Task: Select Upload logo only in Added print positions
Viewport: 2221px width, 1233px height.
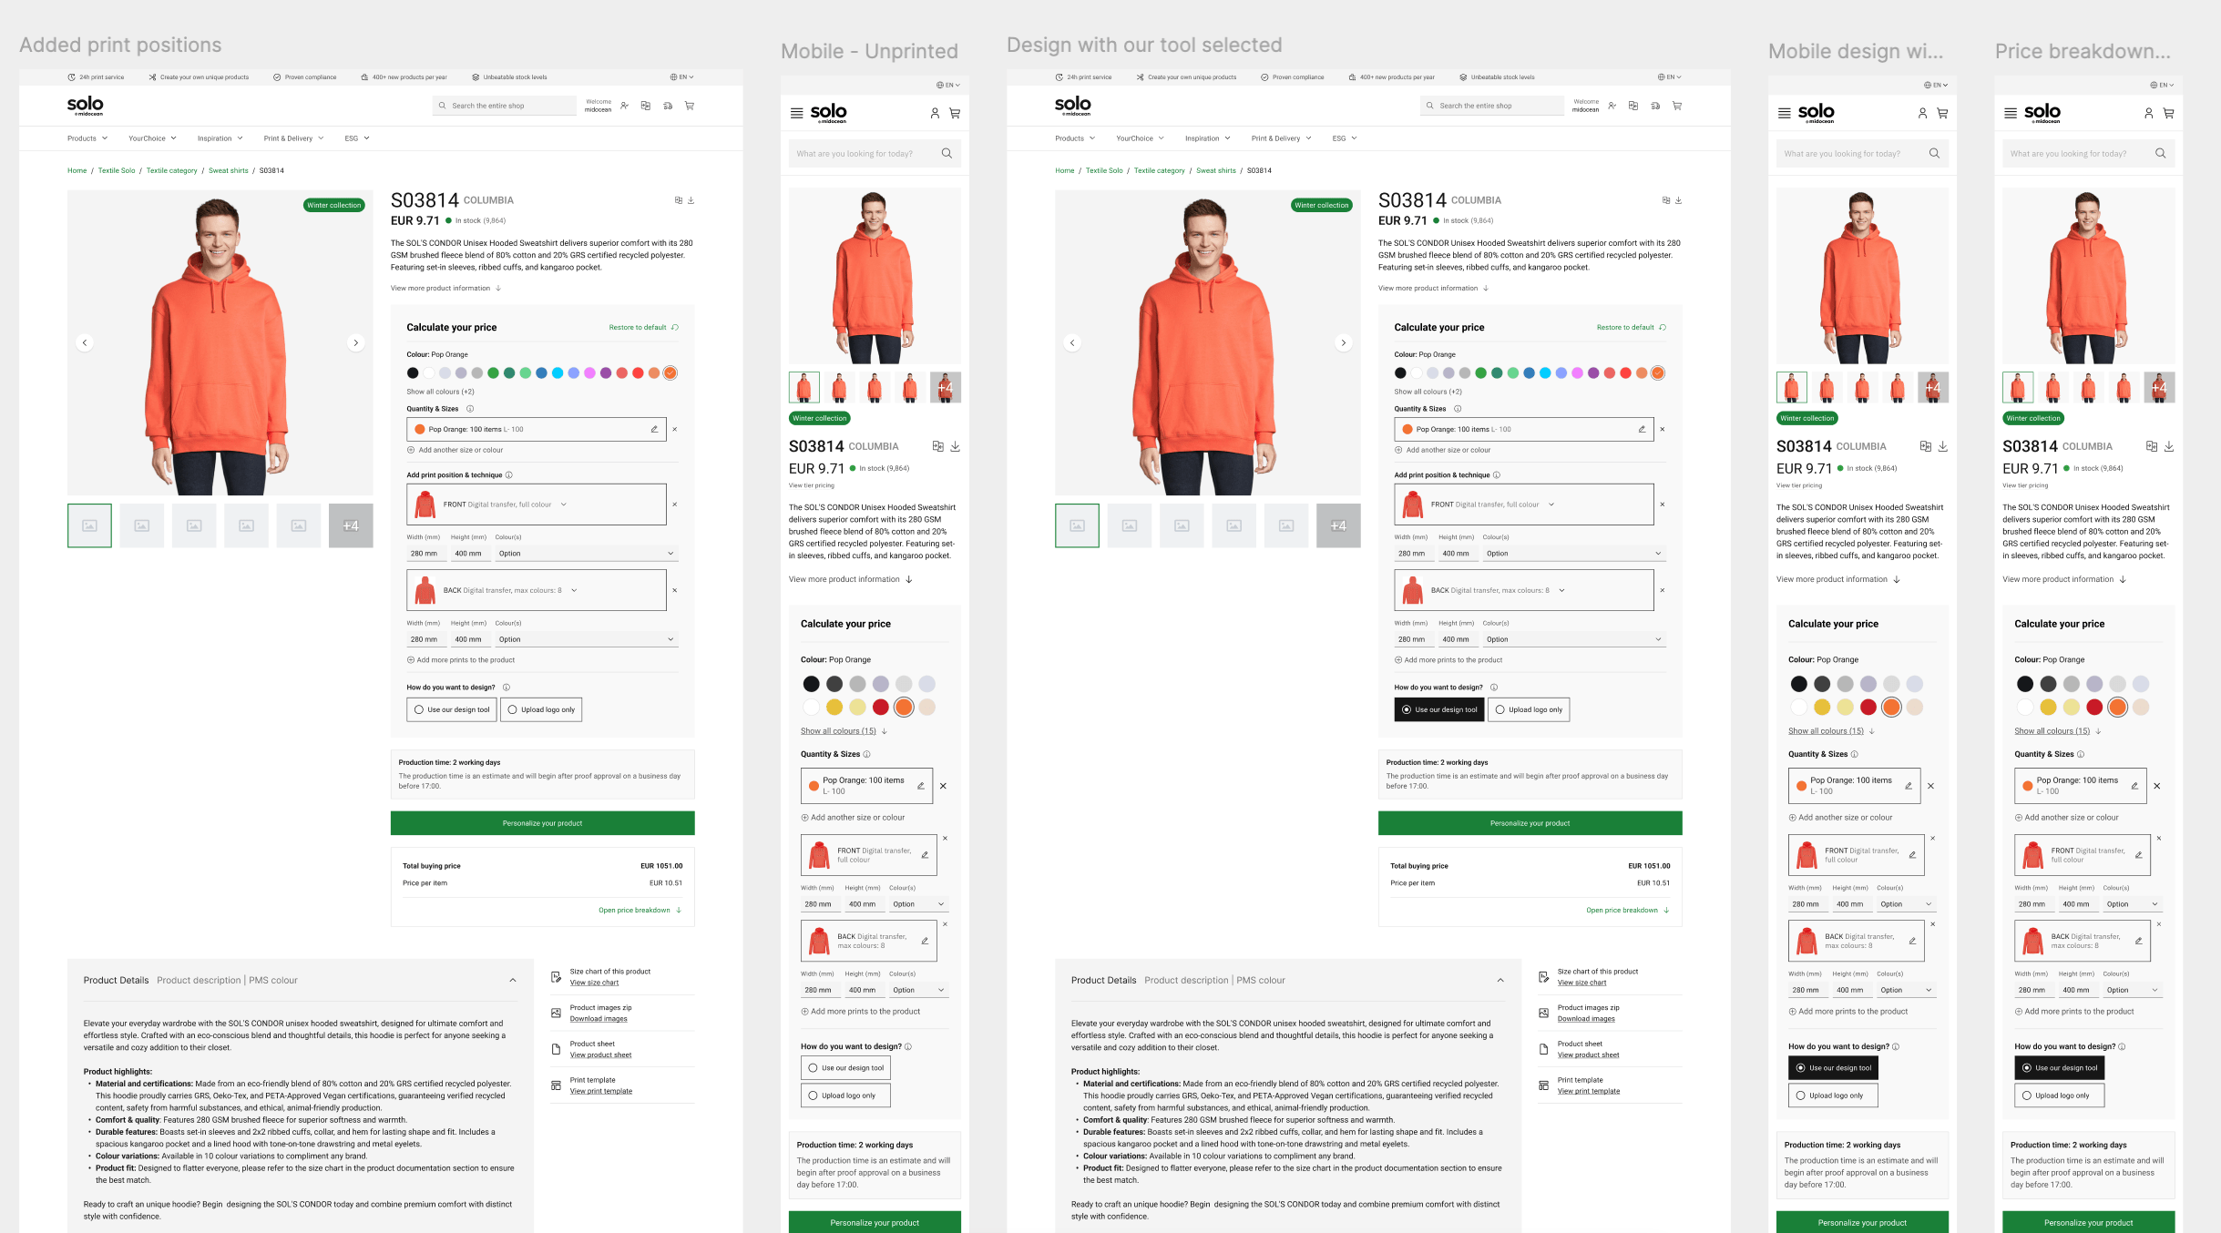Action: pyautogui.click(x=541, y=709)
